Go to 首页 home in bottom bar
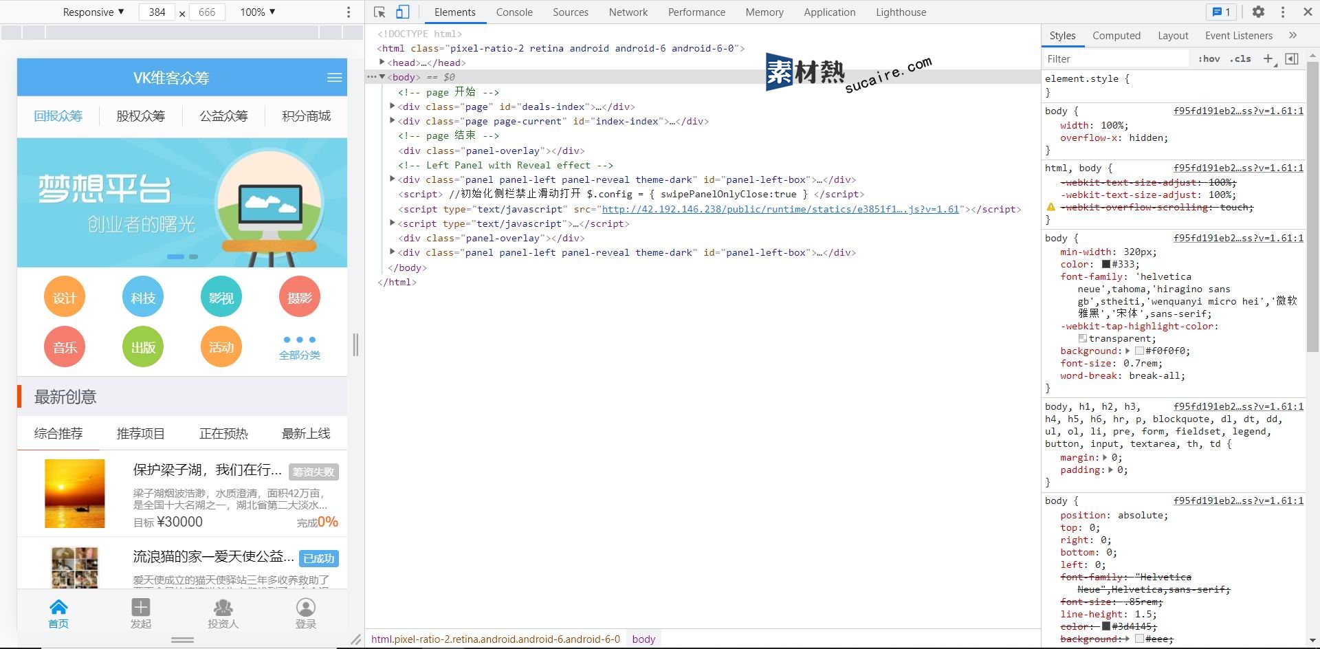 coord(58,614)
